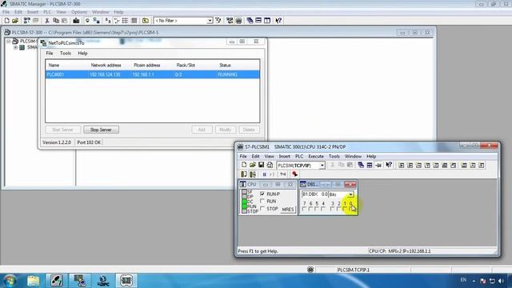
Task: Click Open folder icon in S7-PLCSIM toolbar
Action: (253, 165)
